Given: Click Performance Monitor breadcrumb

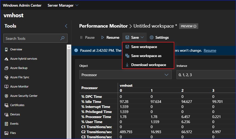Looking at the screenshot, I should click(103, 26).
